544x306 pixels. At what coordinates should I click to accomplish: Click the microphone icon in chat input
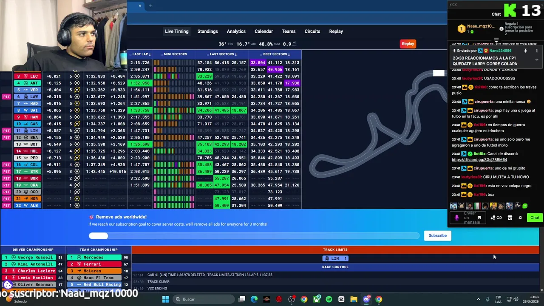(456, 218)
